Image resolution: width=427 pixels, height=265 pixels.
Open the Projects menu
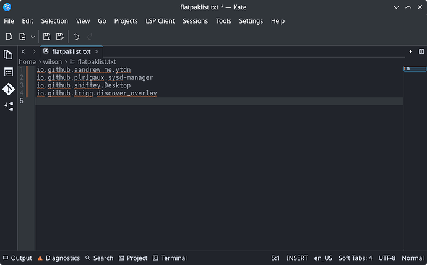tap(126, 21)
